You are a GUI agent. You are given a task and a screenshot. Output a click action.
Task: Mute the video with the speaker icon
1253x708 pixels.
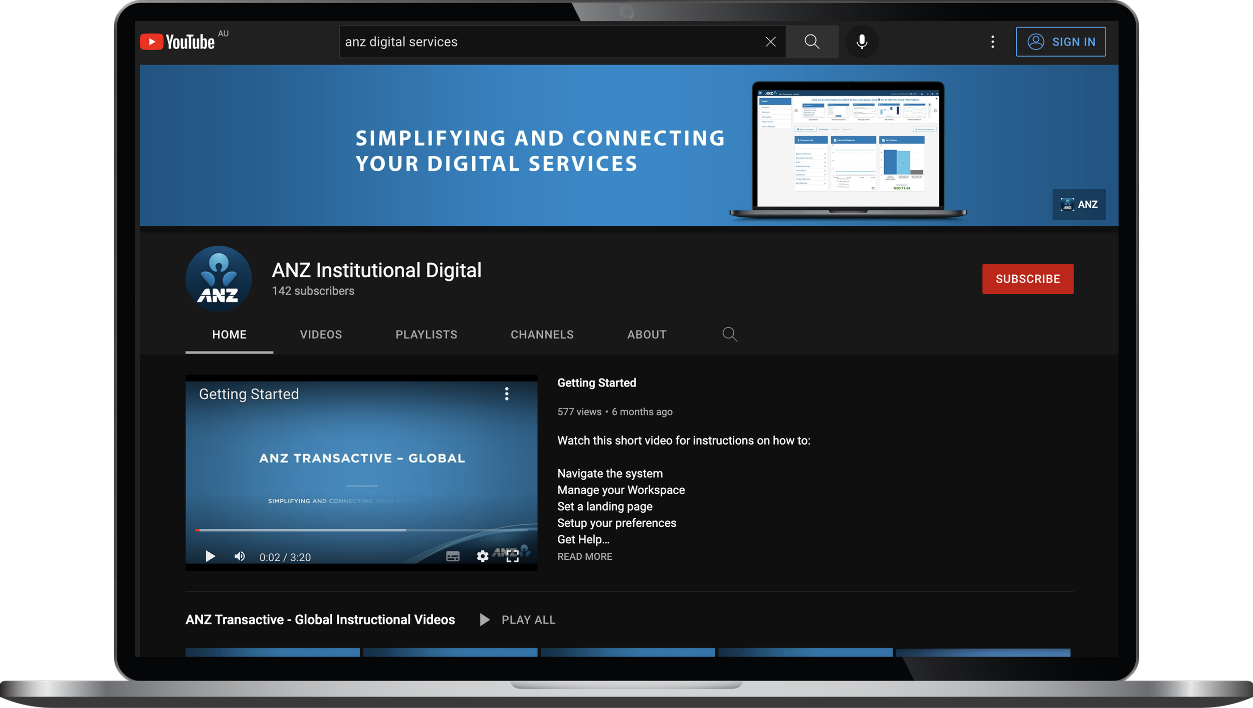pyautogui.click(x=240, y=556)
